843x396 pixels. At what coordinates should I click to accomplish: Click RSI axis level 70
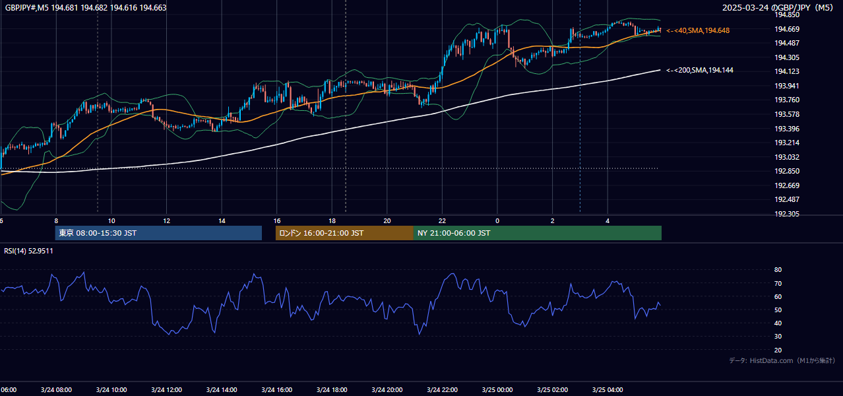coord(778,283)
